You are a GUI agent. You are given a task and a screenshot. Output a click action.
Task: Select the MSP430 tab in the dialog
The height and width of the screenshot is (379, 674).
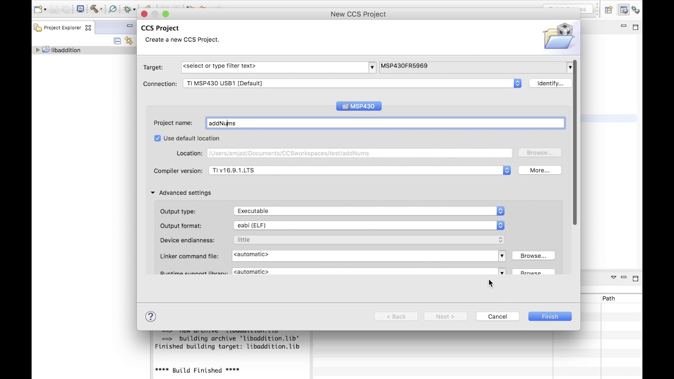359,106
